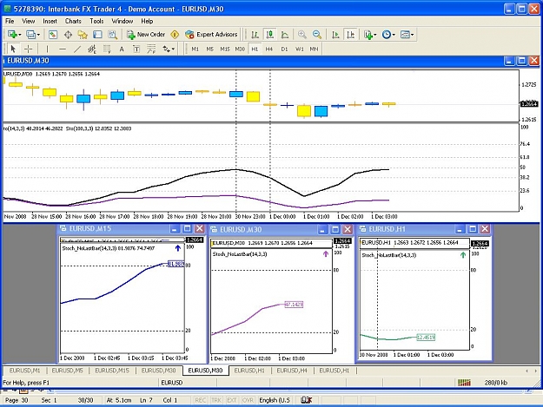The width and height of the screenshot is (543, 407).
Task: Select the trendline drawing tool
Action: 77,49
